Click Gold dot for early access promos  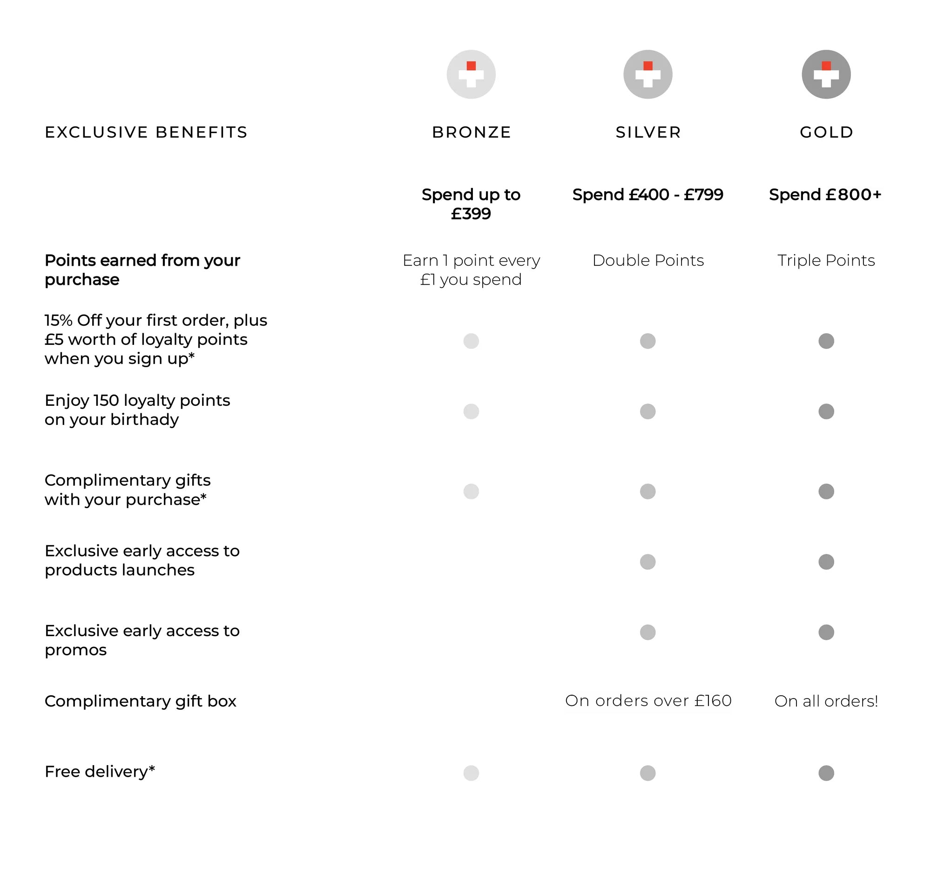(x=825, y=632)
